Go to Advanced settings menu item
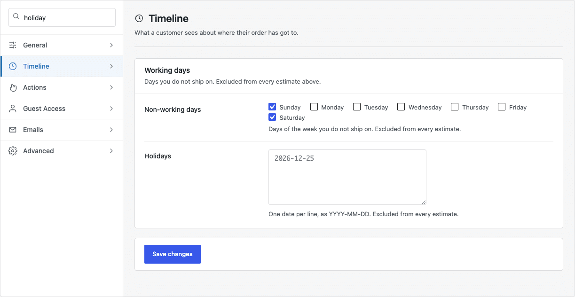575x297 pixels. tap(62, 151)
